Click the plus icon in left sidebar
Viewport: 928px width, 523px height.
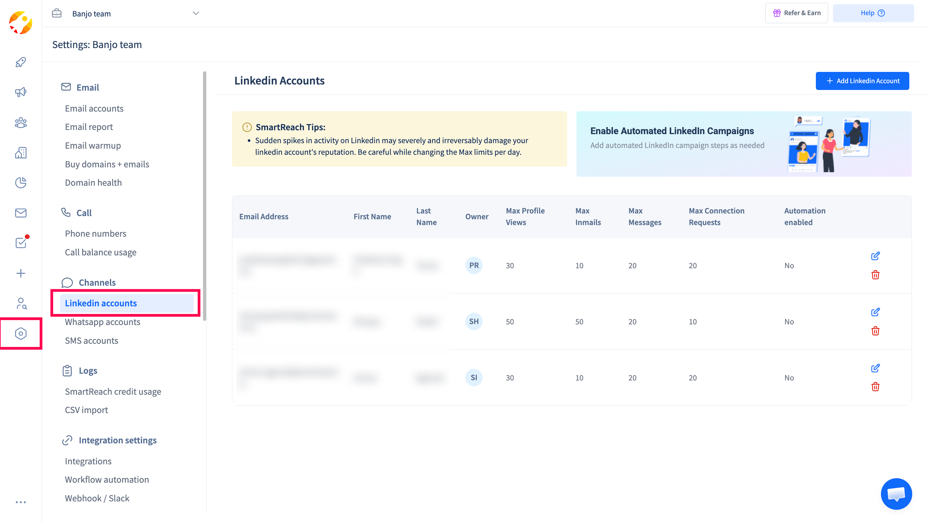21,273
